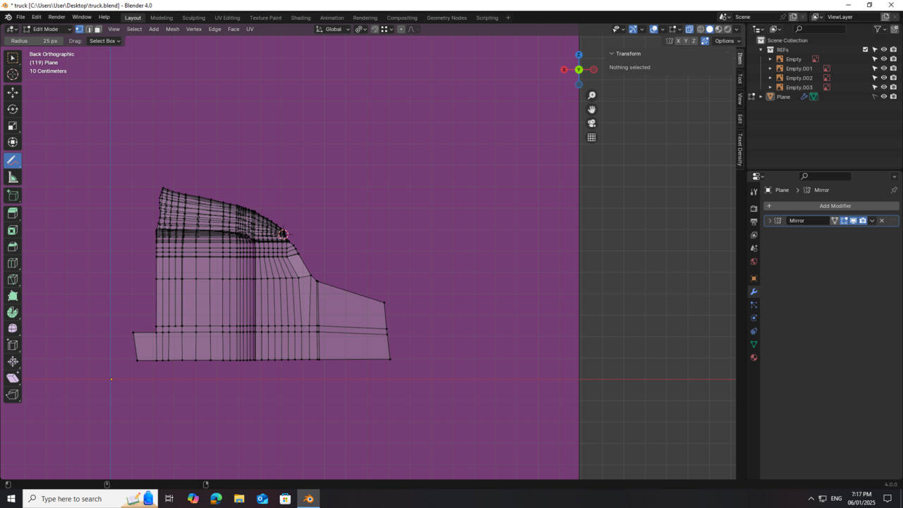Select the Add Cube tool
903x508 pixels.
click(13, 195)
